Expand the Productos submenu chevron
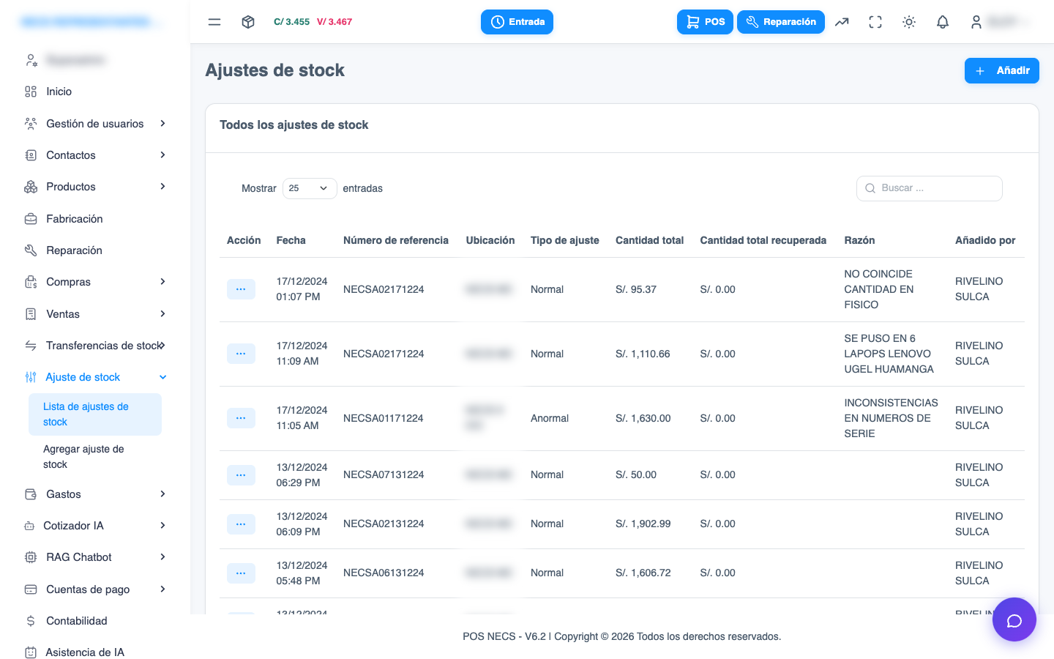 (x=162, y=187)
